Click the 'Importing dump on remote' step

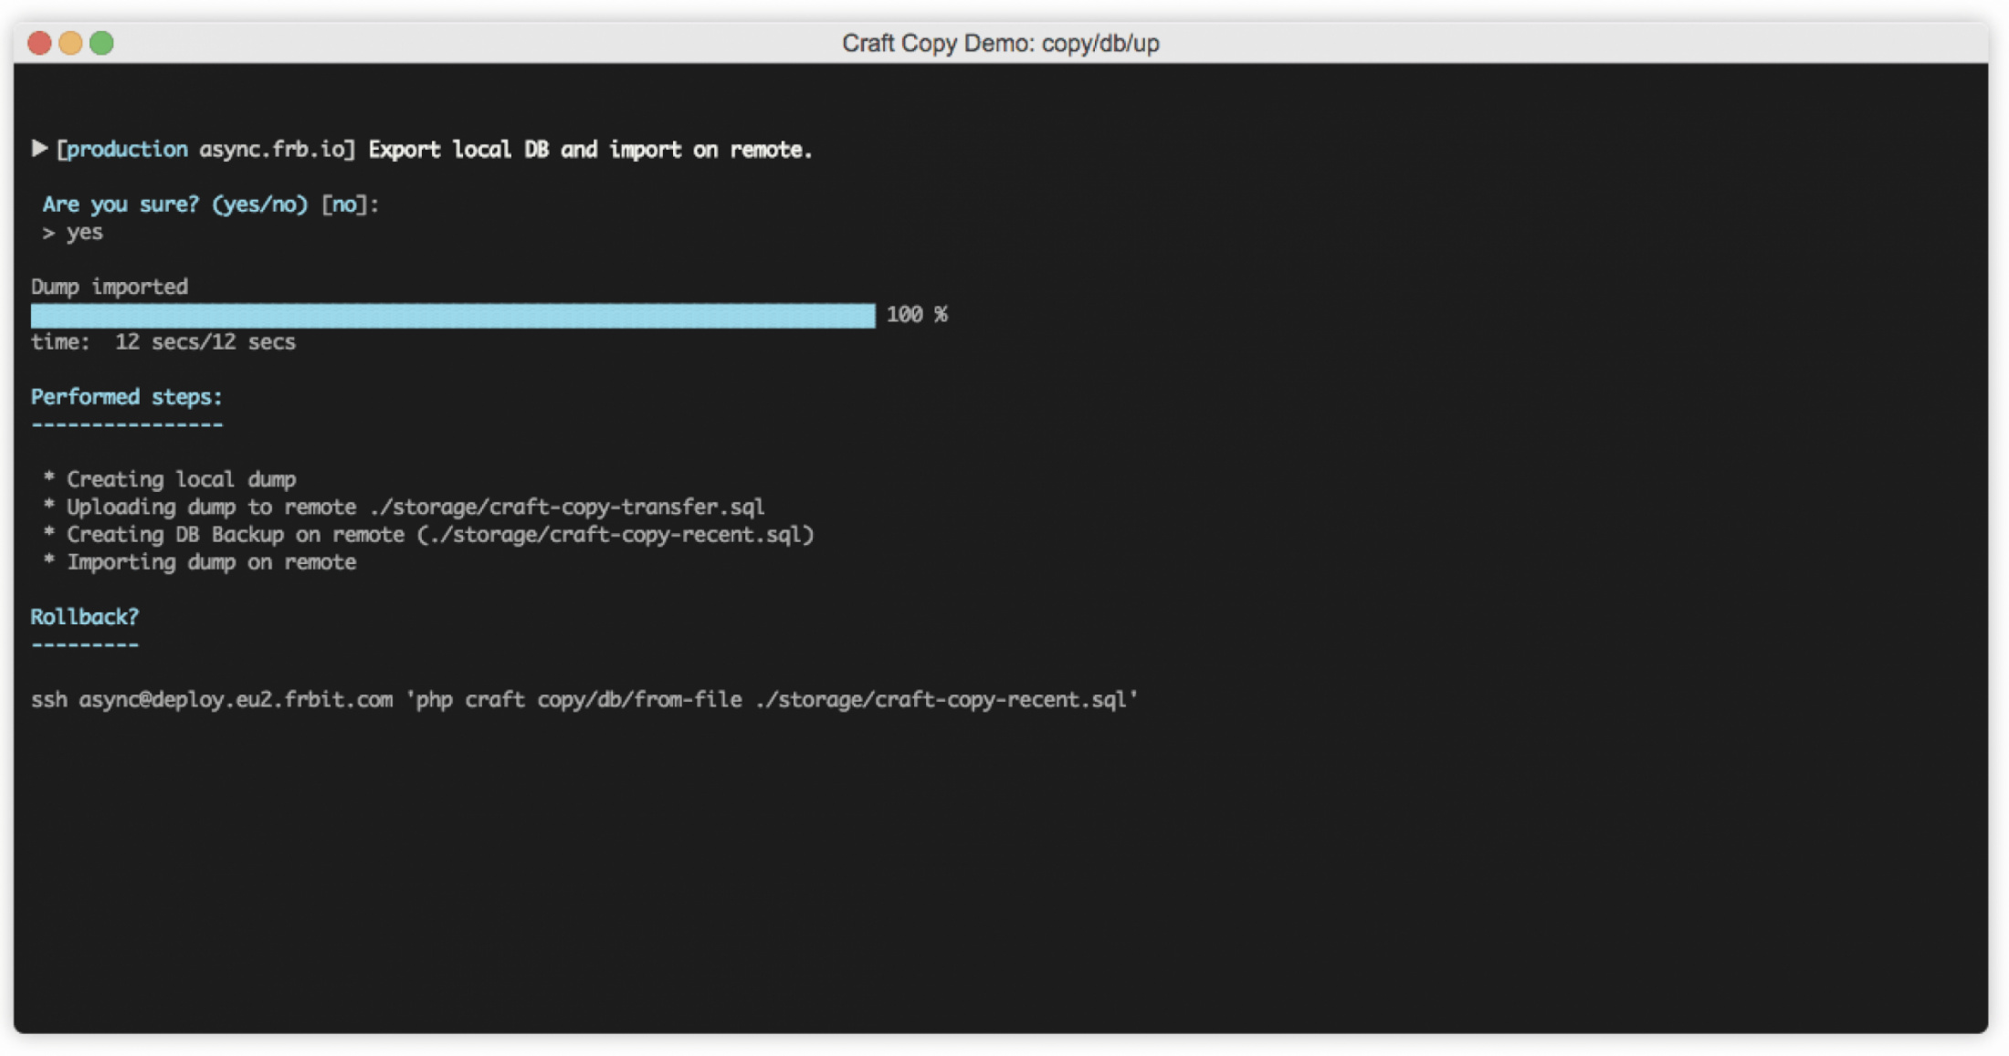click(211, 562)
